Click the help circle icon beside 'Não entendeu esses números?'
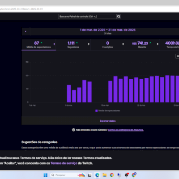This screenshot has width=179, height=179. [73, 130]
